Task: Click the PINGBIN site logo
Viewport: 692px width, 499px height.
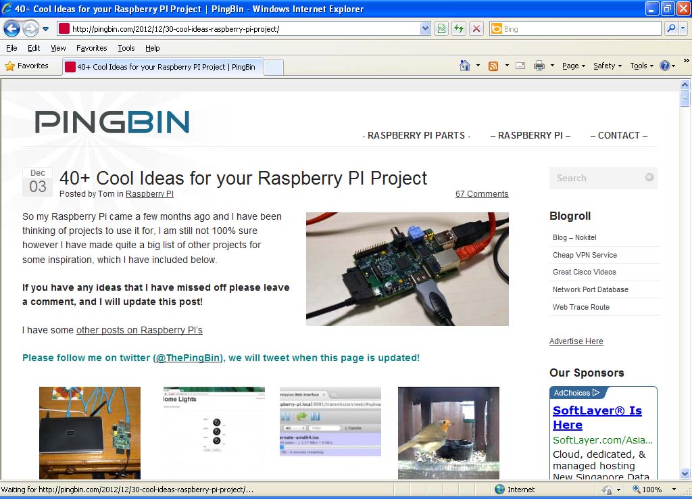Action: [112, 122]
